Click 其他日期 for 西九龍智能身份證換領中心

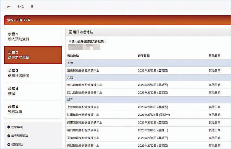(x=215, y=93)
